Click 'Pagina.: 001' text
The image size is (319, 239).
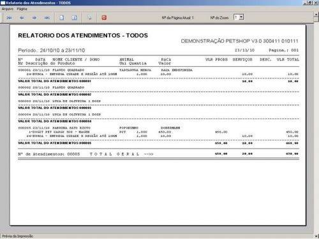tap(284, 50)
